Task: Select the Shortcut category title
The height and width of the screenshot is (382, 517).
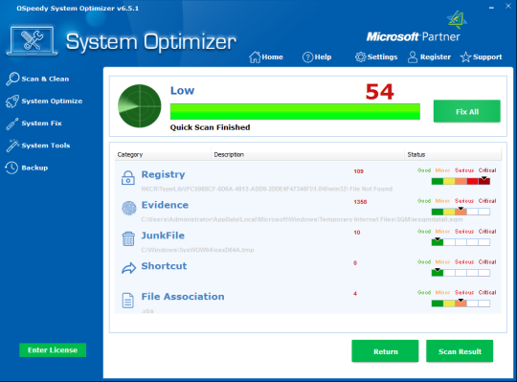Action: click(x=164, y=266)
